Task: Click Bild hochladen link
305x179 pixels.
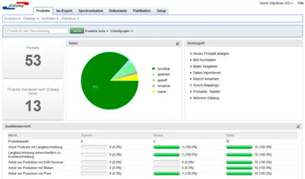Action: point(204,60)
